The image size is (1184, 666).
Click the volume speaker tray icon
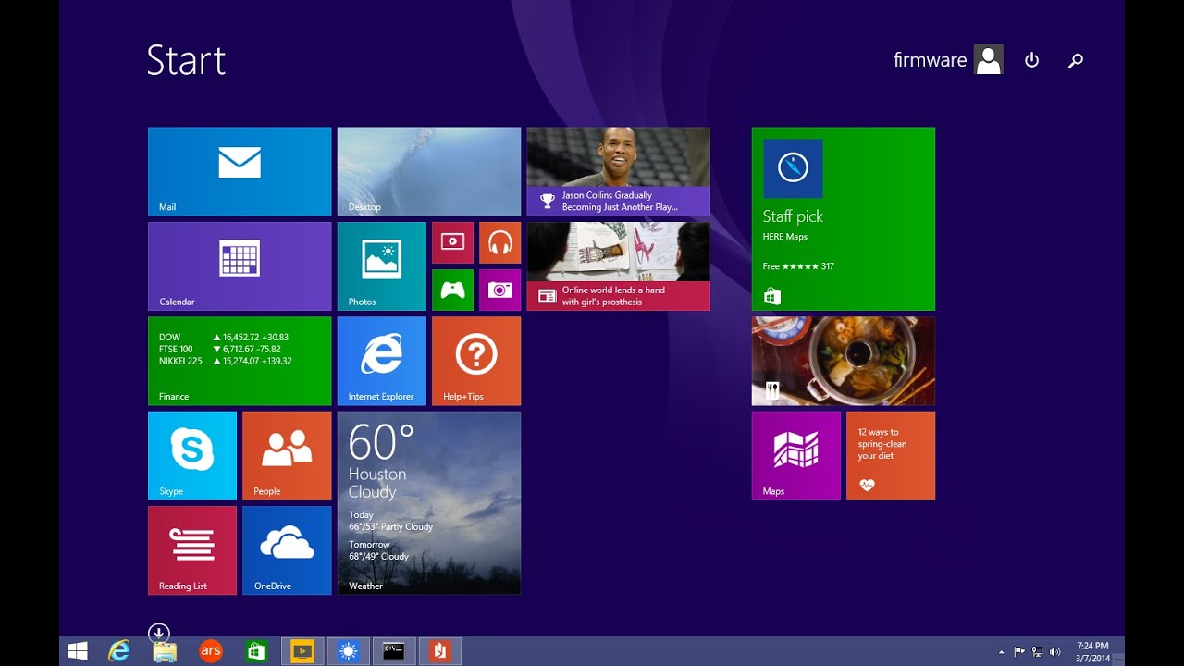[1055, 652]
